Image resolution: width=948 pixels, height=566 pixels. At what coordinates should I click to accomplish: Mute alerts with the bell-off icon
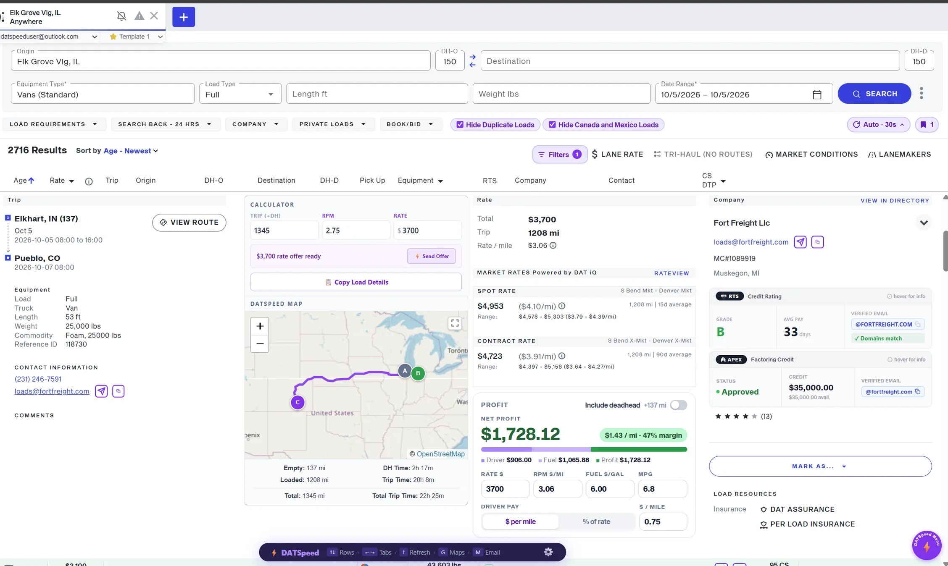click(121, 16)
